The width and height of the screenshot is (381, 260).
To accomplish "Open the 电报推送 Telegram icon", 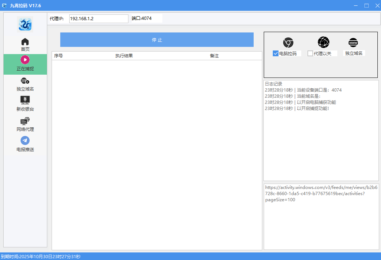I will tap(25, 141).
